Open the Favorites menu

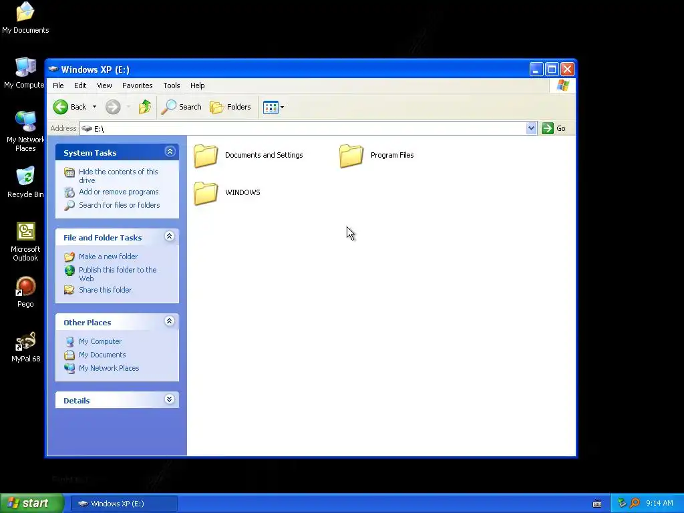(138, 85)
